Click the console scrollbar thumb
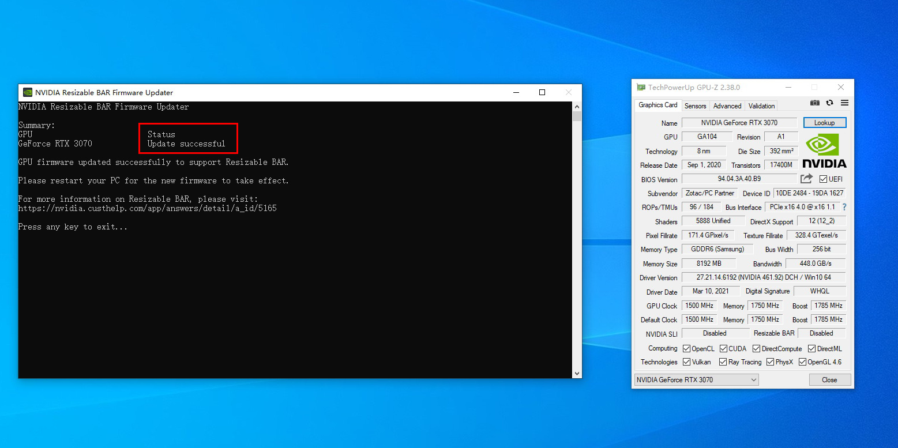 (x=577, y=116)
